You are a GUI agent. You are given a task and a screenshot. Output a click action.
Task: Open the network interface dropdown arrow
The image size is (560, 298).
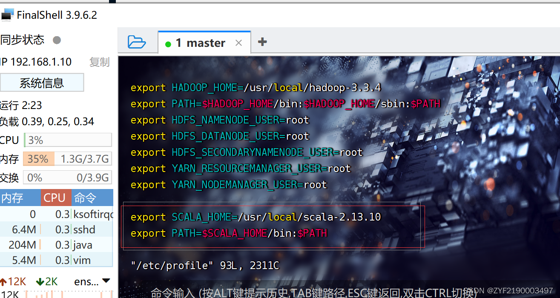(x=106, y=281)
